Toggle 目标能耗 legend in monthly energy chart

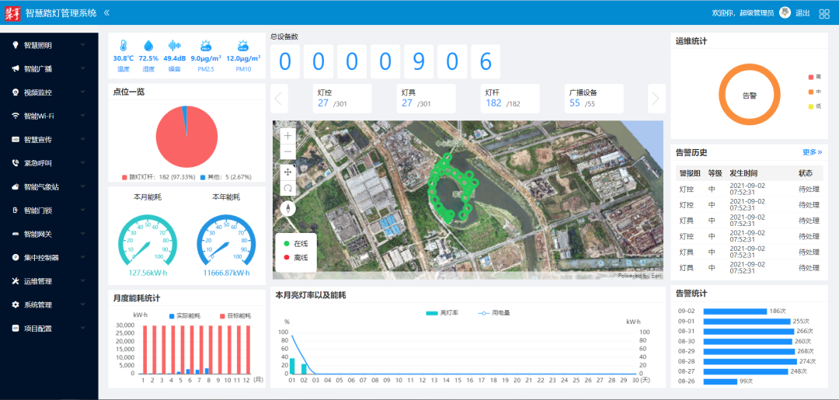point(223,316)
